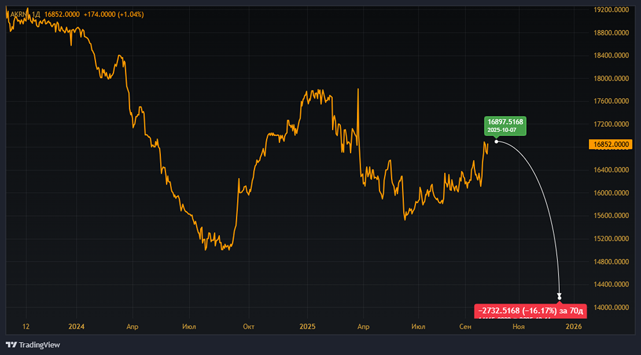Viewport: 641px width, 355px height.
Task: Click the 2025 label on time axis
Action: click(308, 326)
